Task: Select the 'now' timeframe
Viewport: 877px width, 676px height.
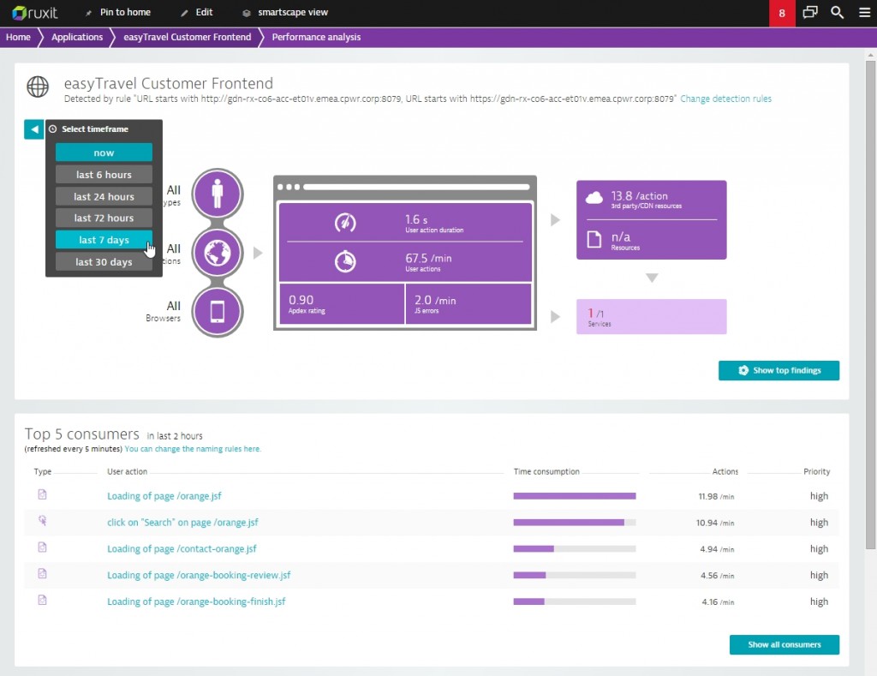Action: click(104, 153)
